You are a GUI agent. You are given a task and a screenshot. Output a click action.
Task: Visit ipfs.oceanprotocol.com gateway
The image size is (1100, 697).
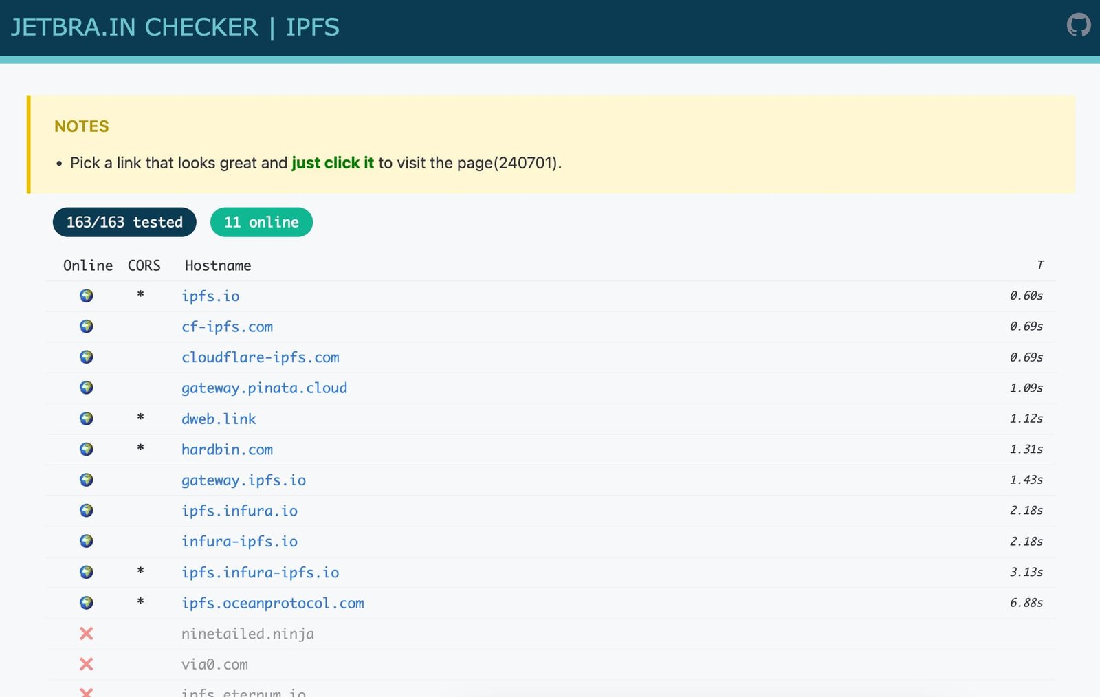(272, 604)
